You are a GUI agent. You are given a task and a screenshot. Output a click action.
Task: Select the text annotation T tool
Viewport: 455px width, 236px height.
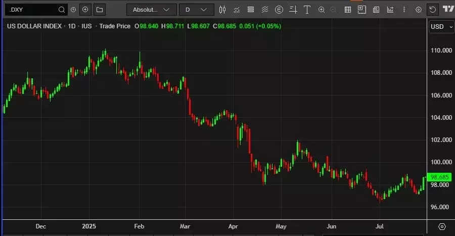306,10
